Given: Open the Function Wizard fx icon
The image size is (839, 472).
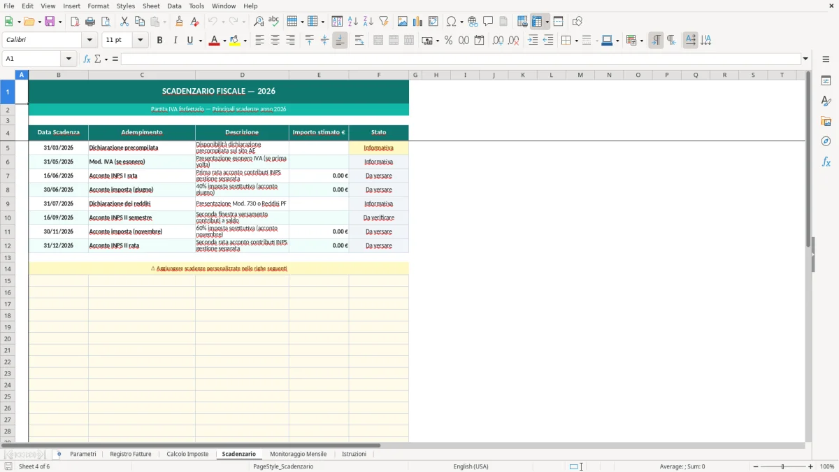Looking at the screenshot, I should click(87, 59).
